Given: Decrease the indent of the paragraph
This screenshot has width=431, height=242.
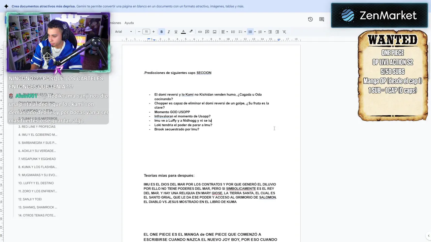Looking at the screenshot, I should pos(270,32).
